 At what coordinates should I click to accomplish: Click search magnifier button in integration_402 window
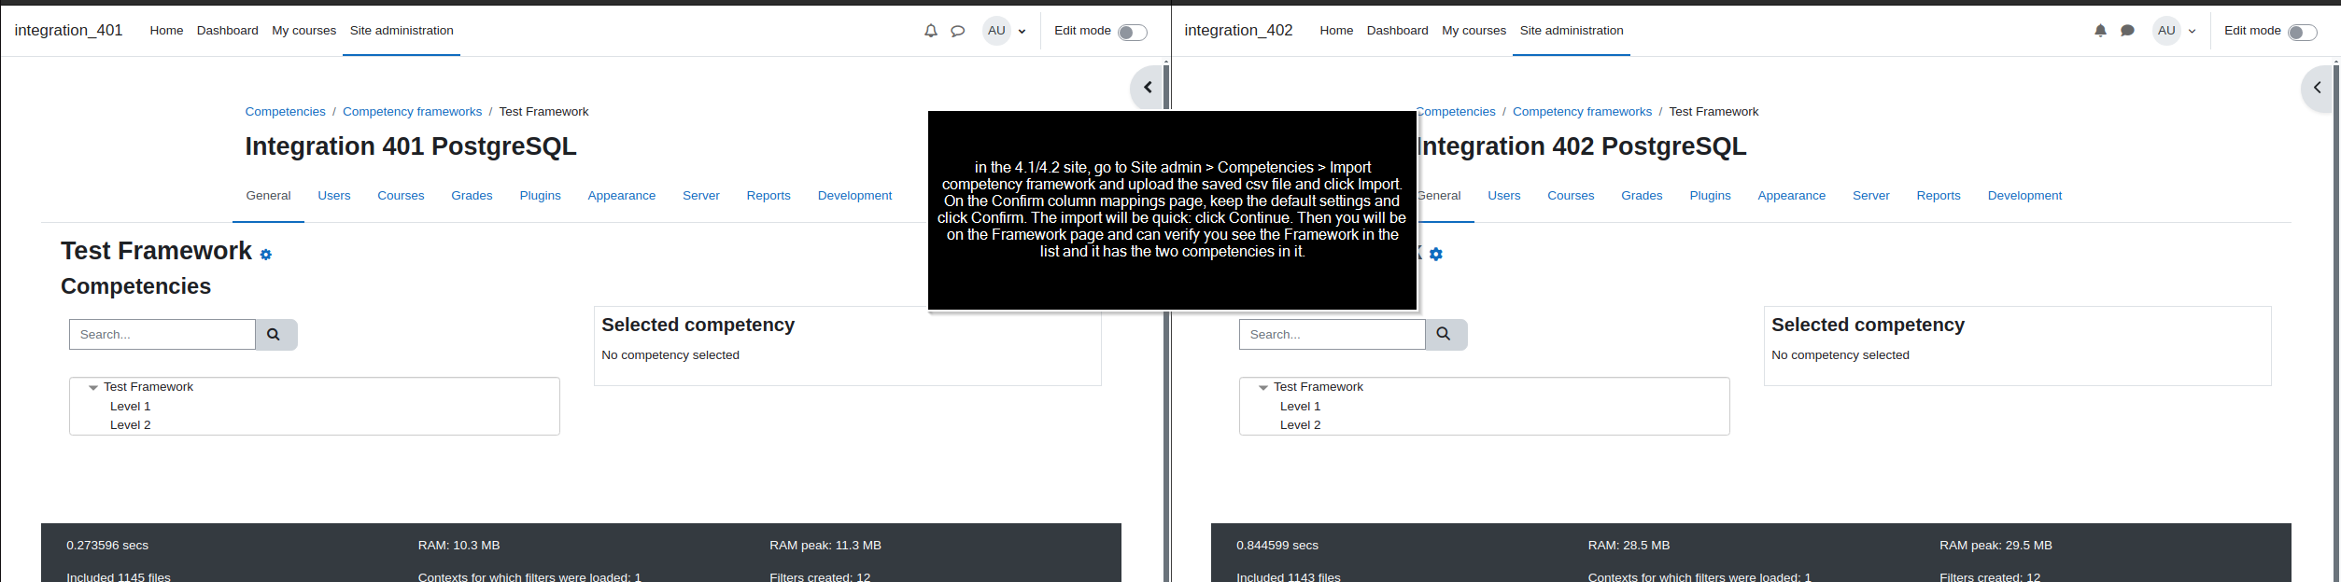1445,335
